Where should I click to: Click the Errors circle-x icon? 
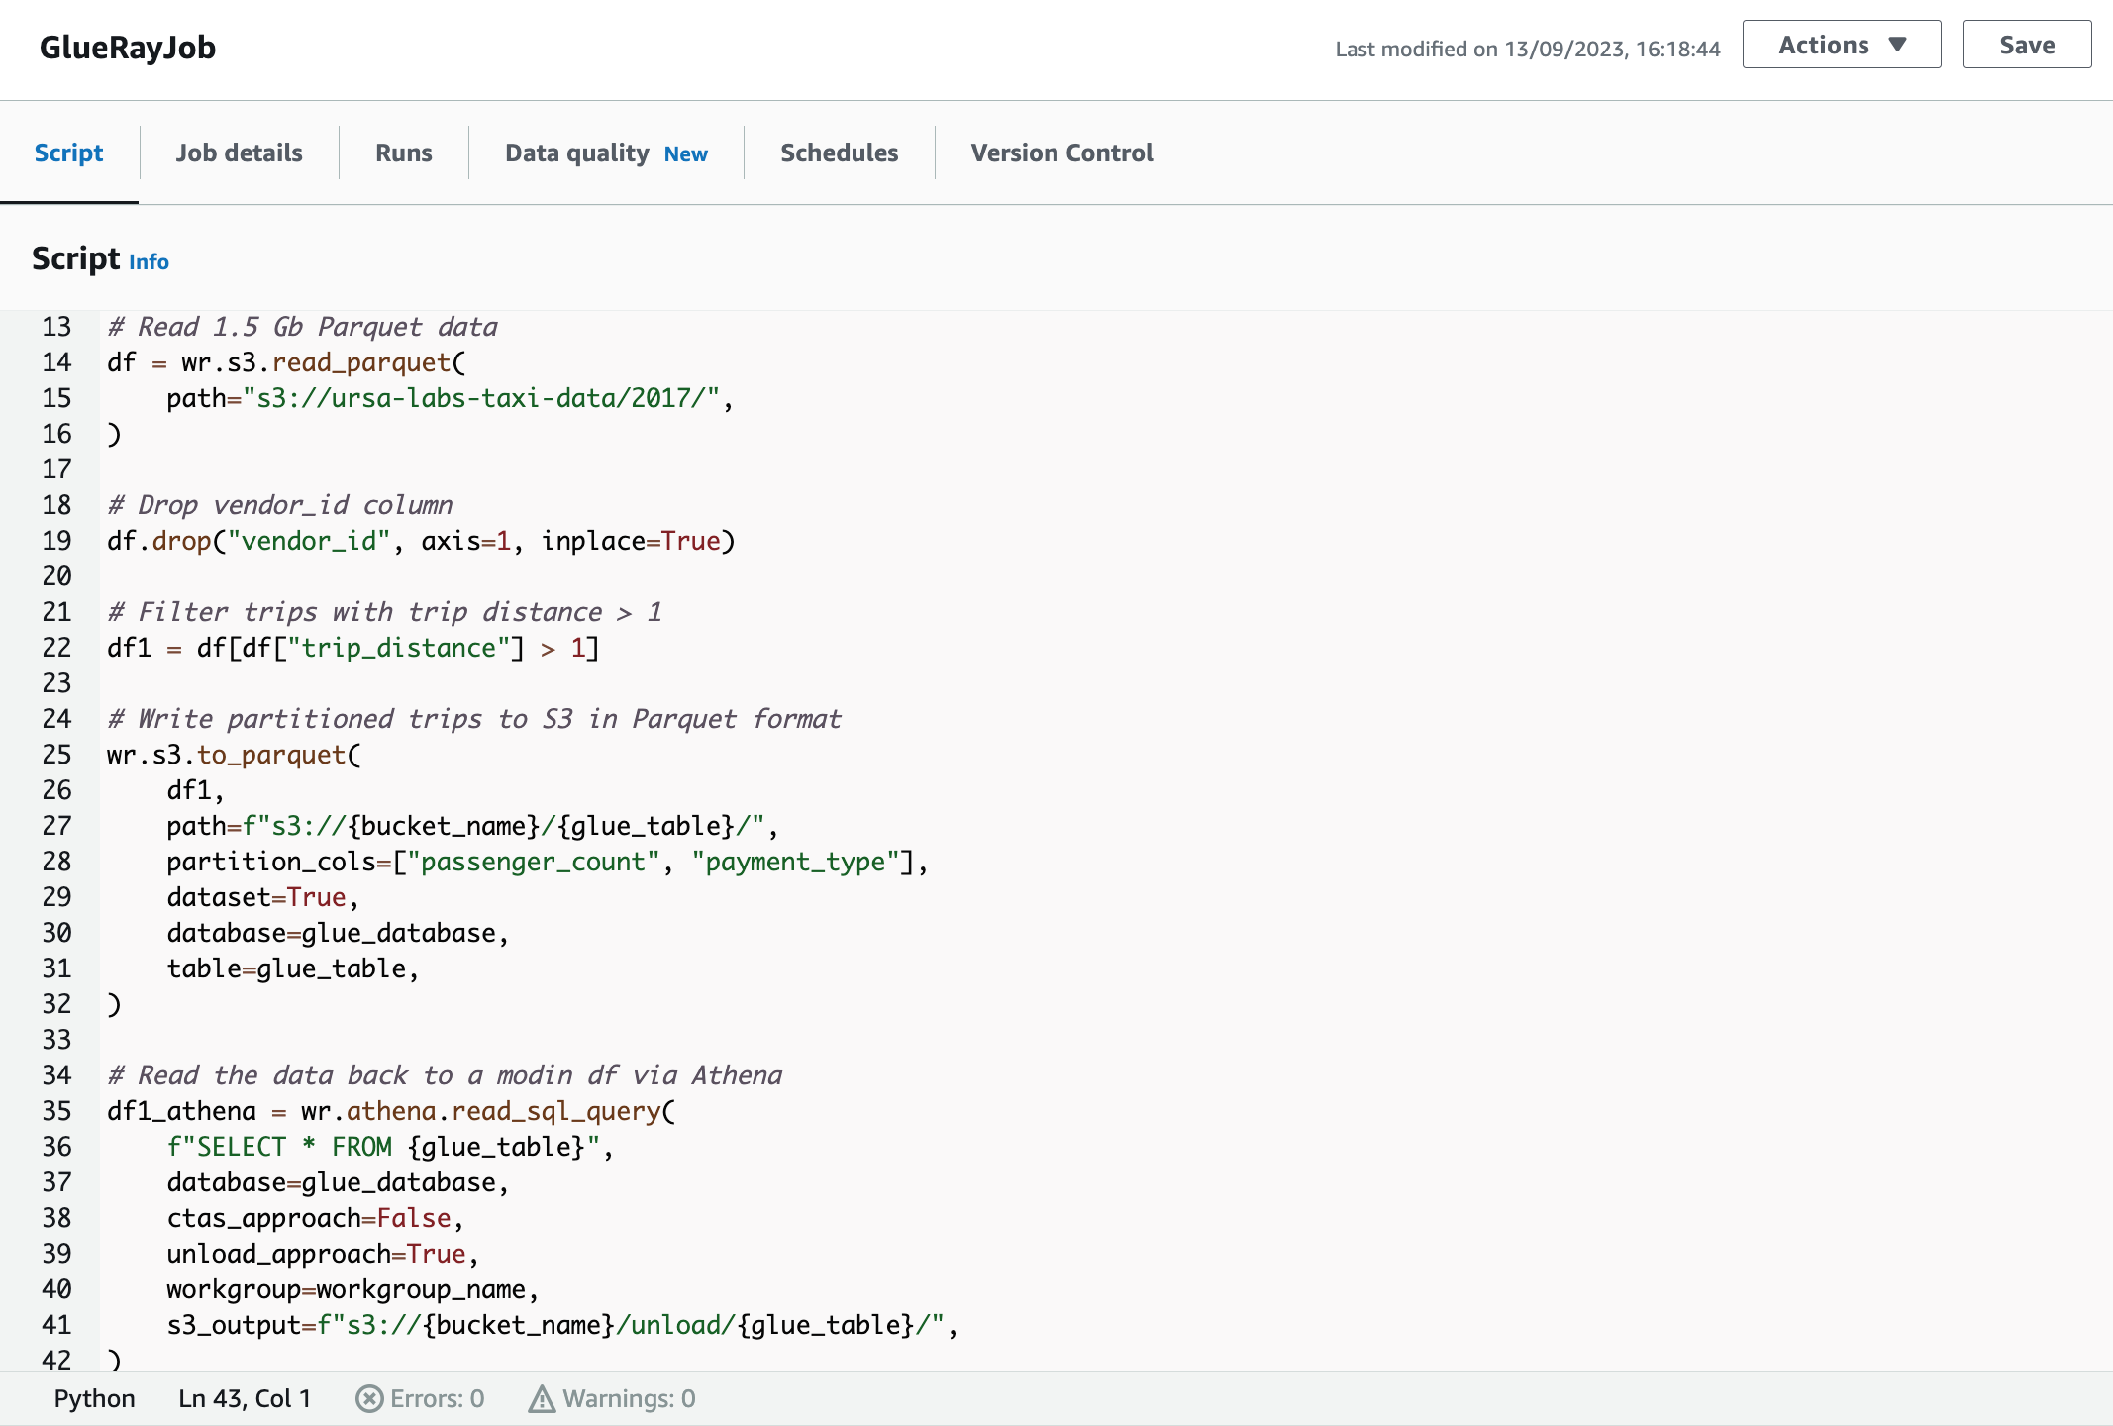point(369,1398)
